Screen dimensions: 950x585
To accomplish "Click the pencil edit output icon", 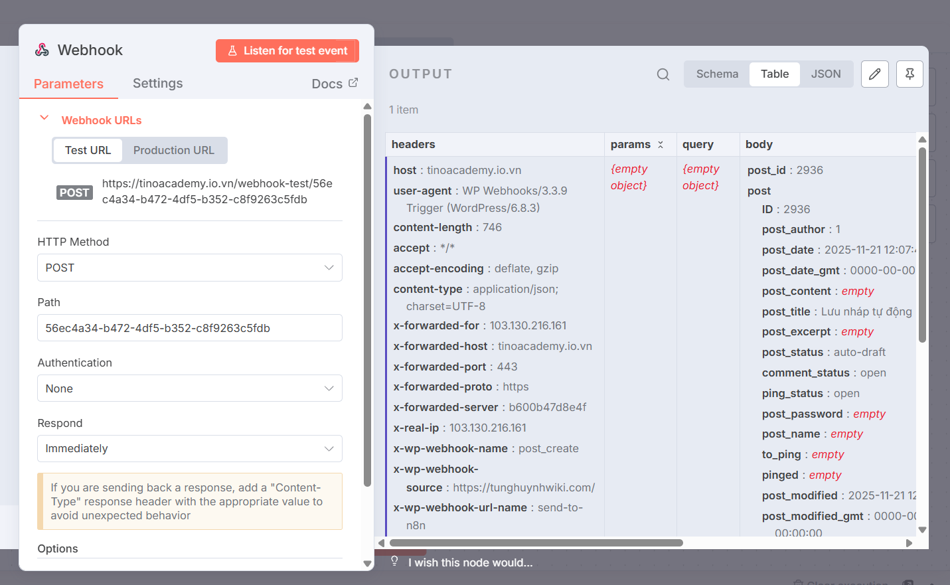I will tap(874, 74).
